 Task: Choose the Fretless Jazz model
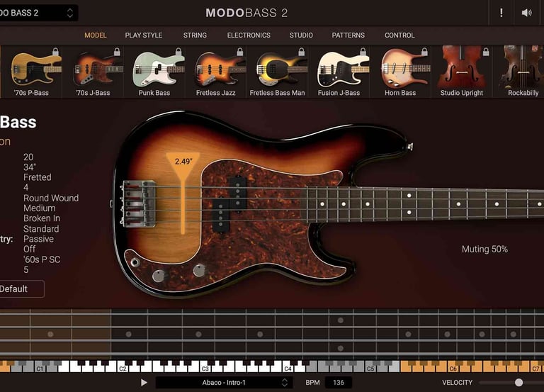(216, 72)
